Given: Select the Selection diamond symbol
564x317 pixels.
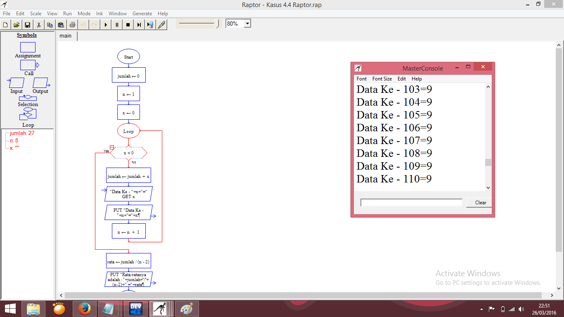Looking at the screenshot, I should (28, 98).
